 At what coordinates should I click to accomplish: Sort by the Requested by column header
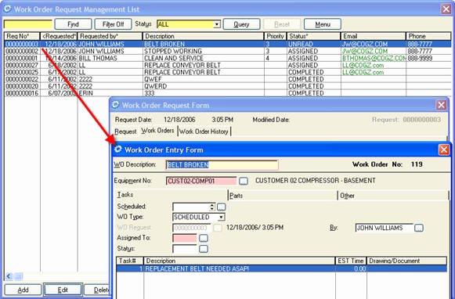coord(110,36)
